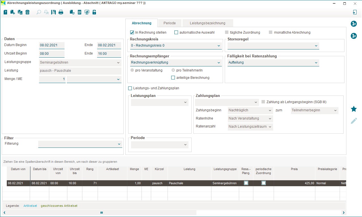Click the trash can delete icon
This screenshot has width=362, height=217.
(27, 12)
